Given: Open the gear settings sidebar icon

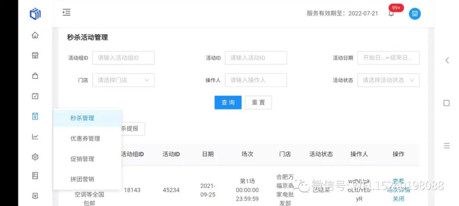Looking at the screenshot, I should (35, 157).
